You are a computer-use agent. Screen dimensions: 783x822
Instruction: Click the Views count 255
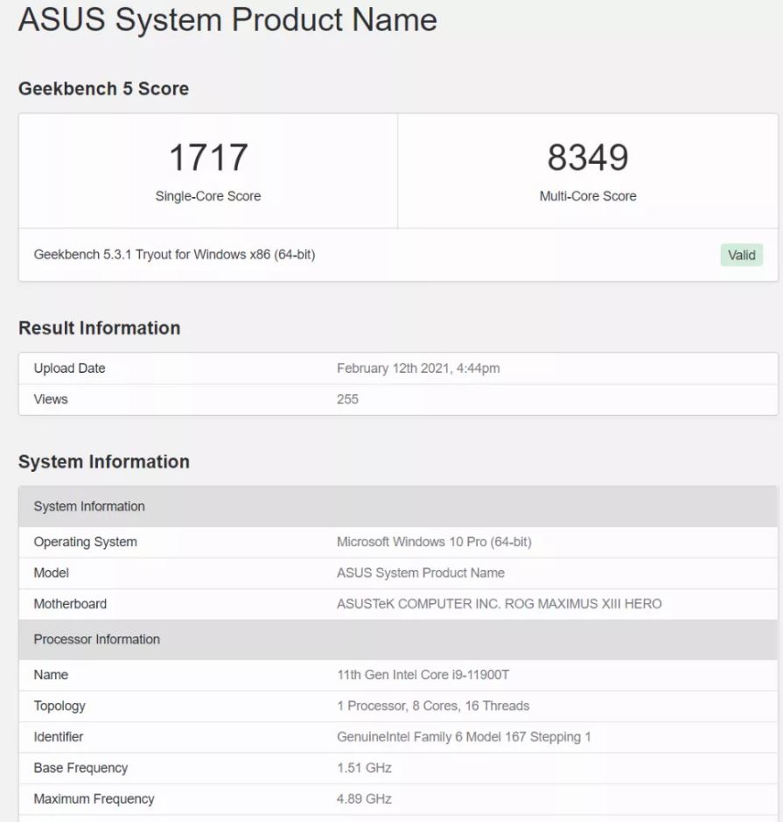(347, 399)
